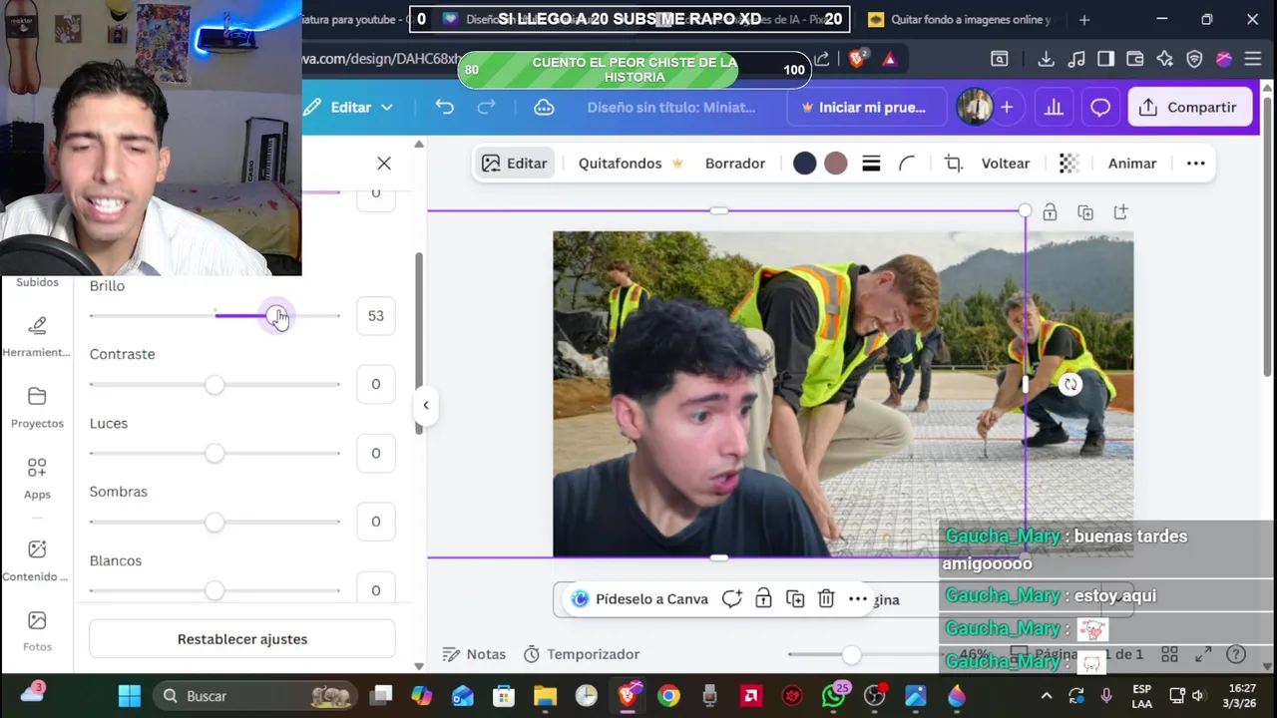This screenshot has width=1277, height=718.
Task: Lock element from the floating toolbar
Action: (x=763, y=599)
